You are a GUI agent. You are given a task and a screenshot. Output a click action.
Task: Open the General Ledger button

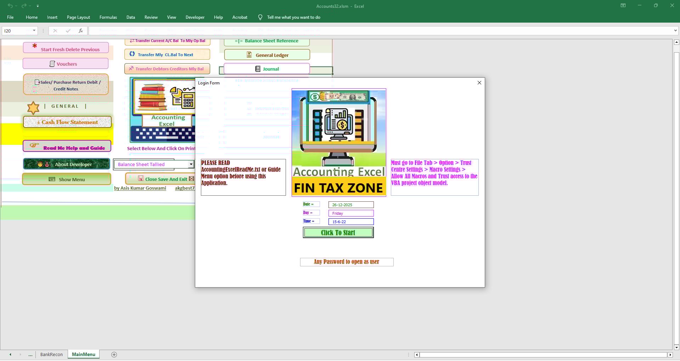coord(267,55)
